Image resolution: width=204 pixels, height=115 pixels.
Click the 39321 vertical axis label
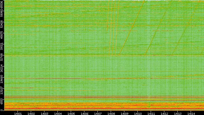(x=1, y=46)
